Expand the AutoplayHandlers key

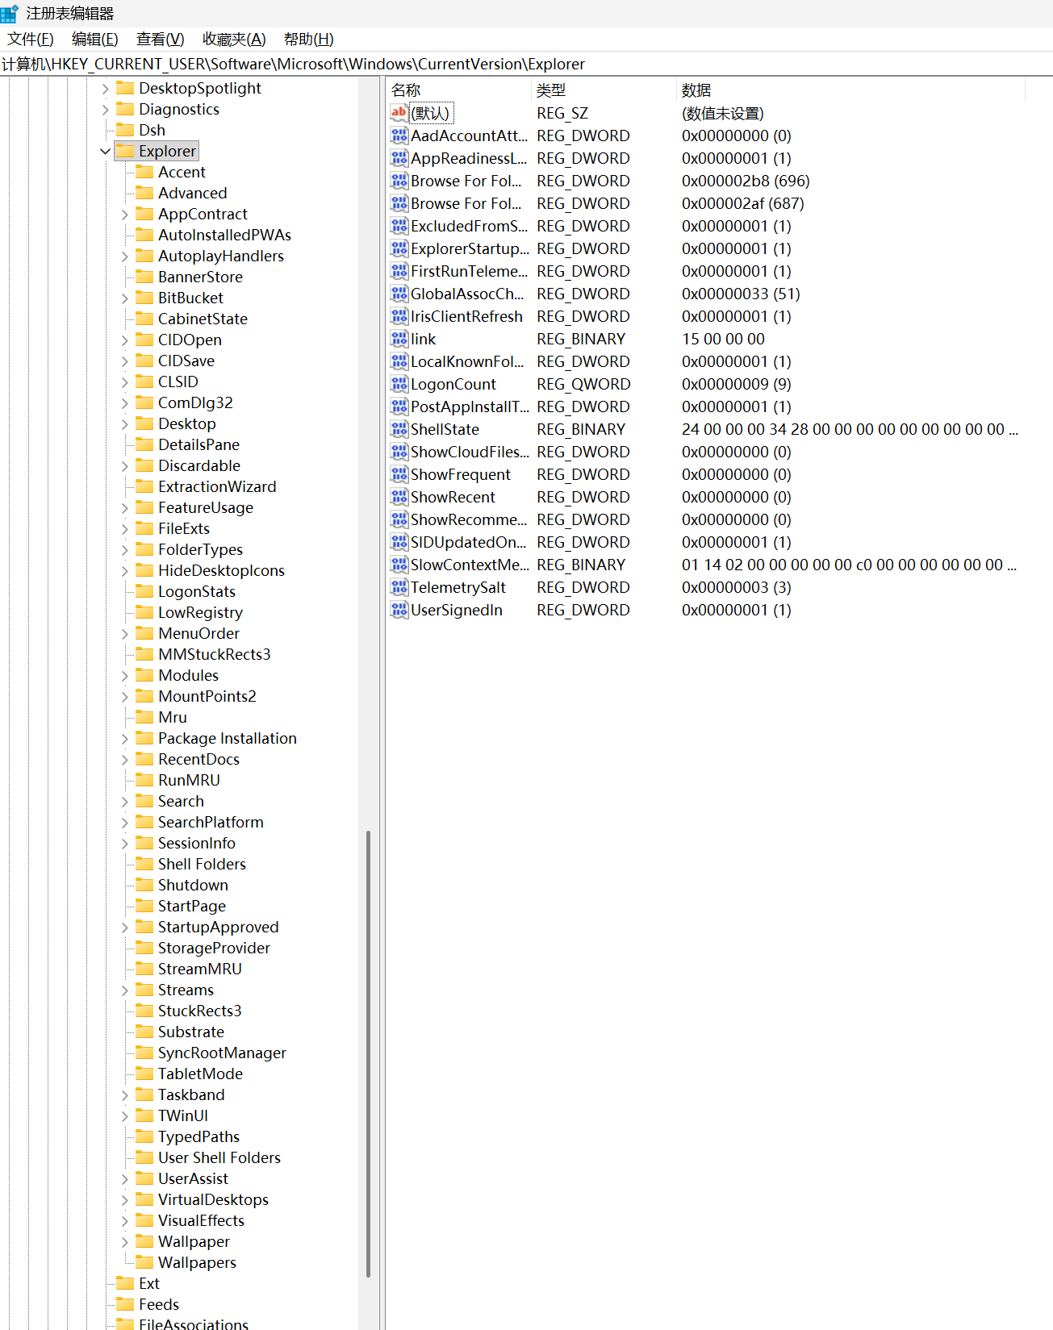(124, 256)
